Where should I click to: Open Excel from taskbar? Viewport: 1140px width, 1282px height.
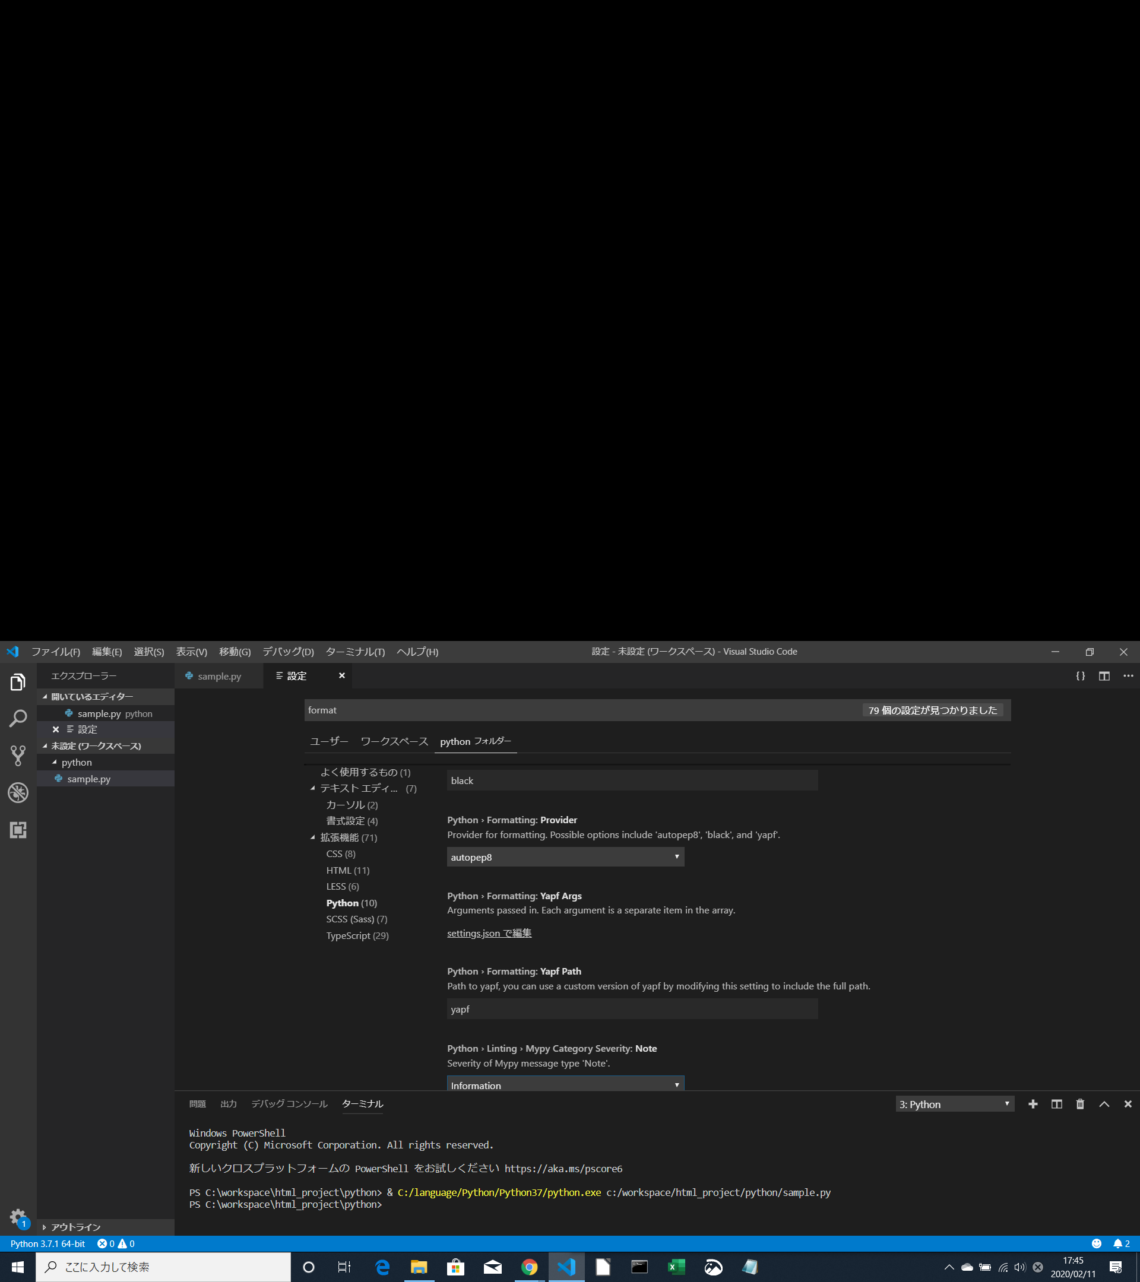[x=676, y=1267]
